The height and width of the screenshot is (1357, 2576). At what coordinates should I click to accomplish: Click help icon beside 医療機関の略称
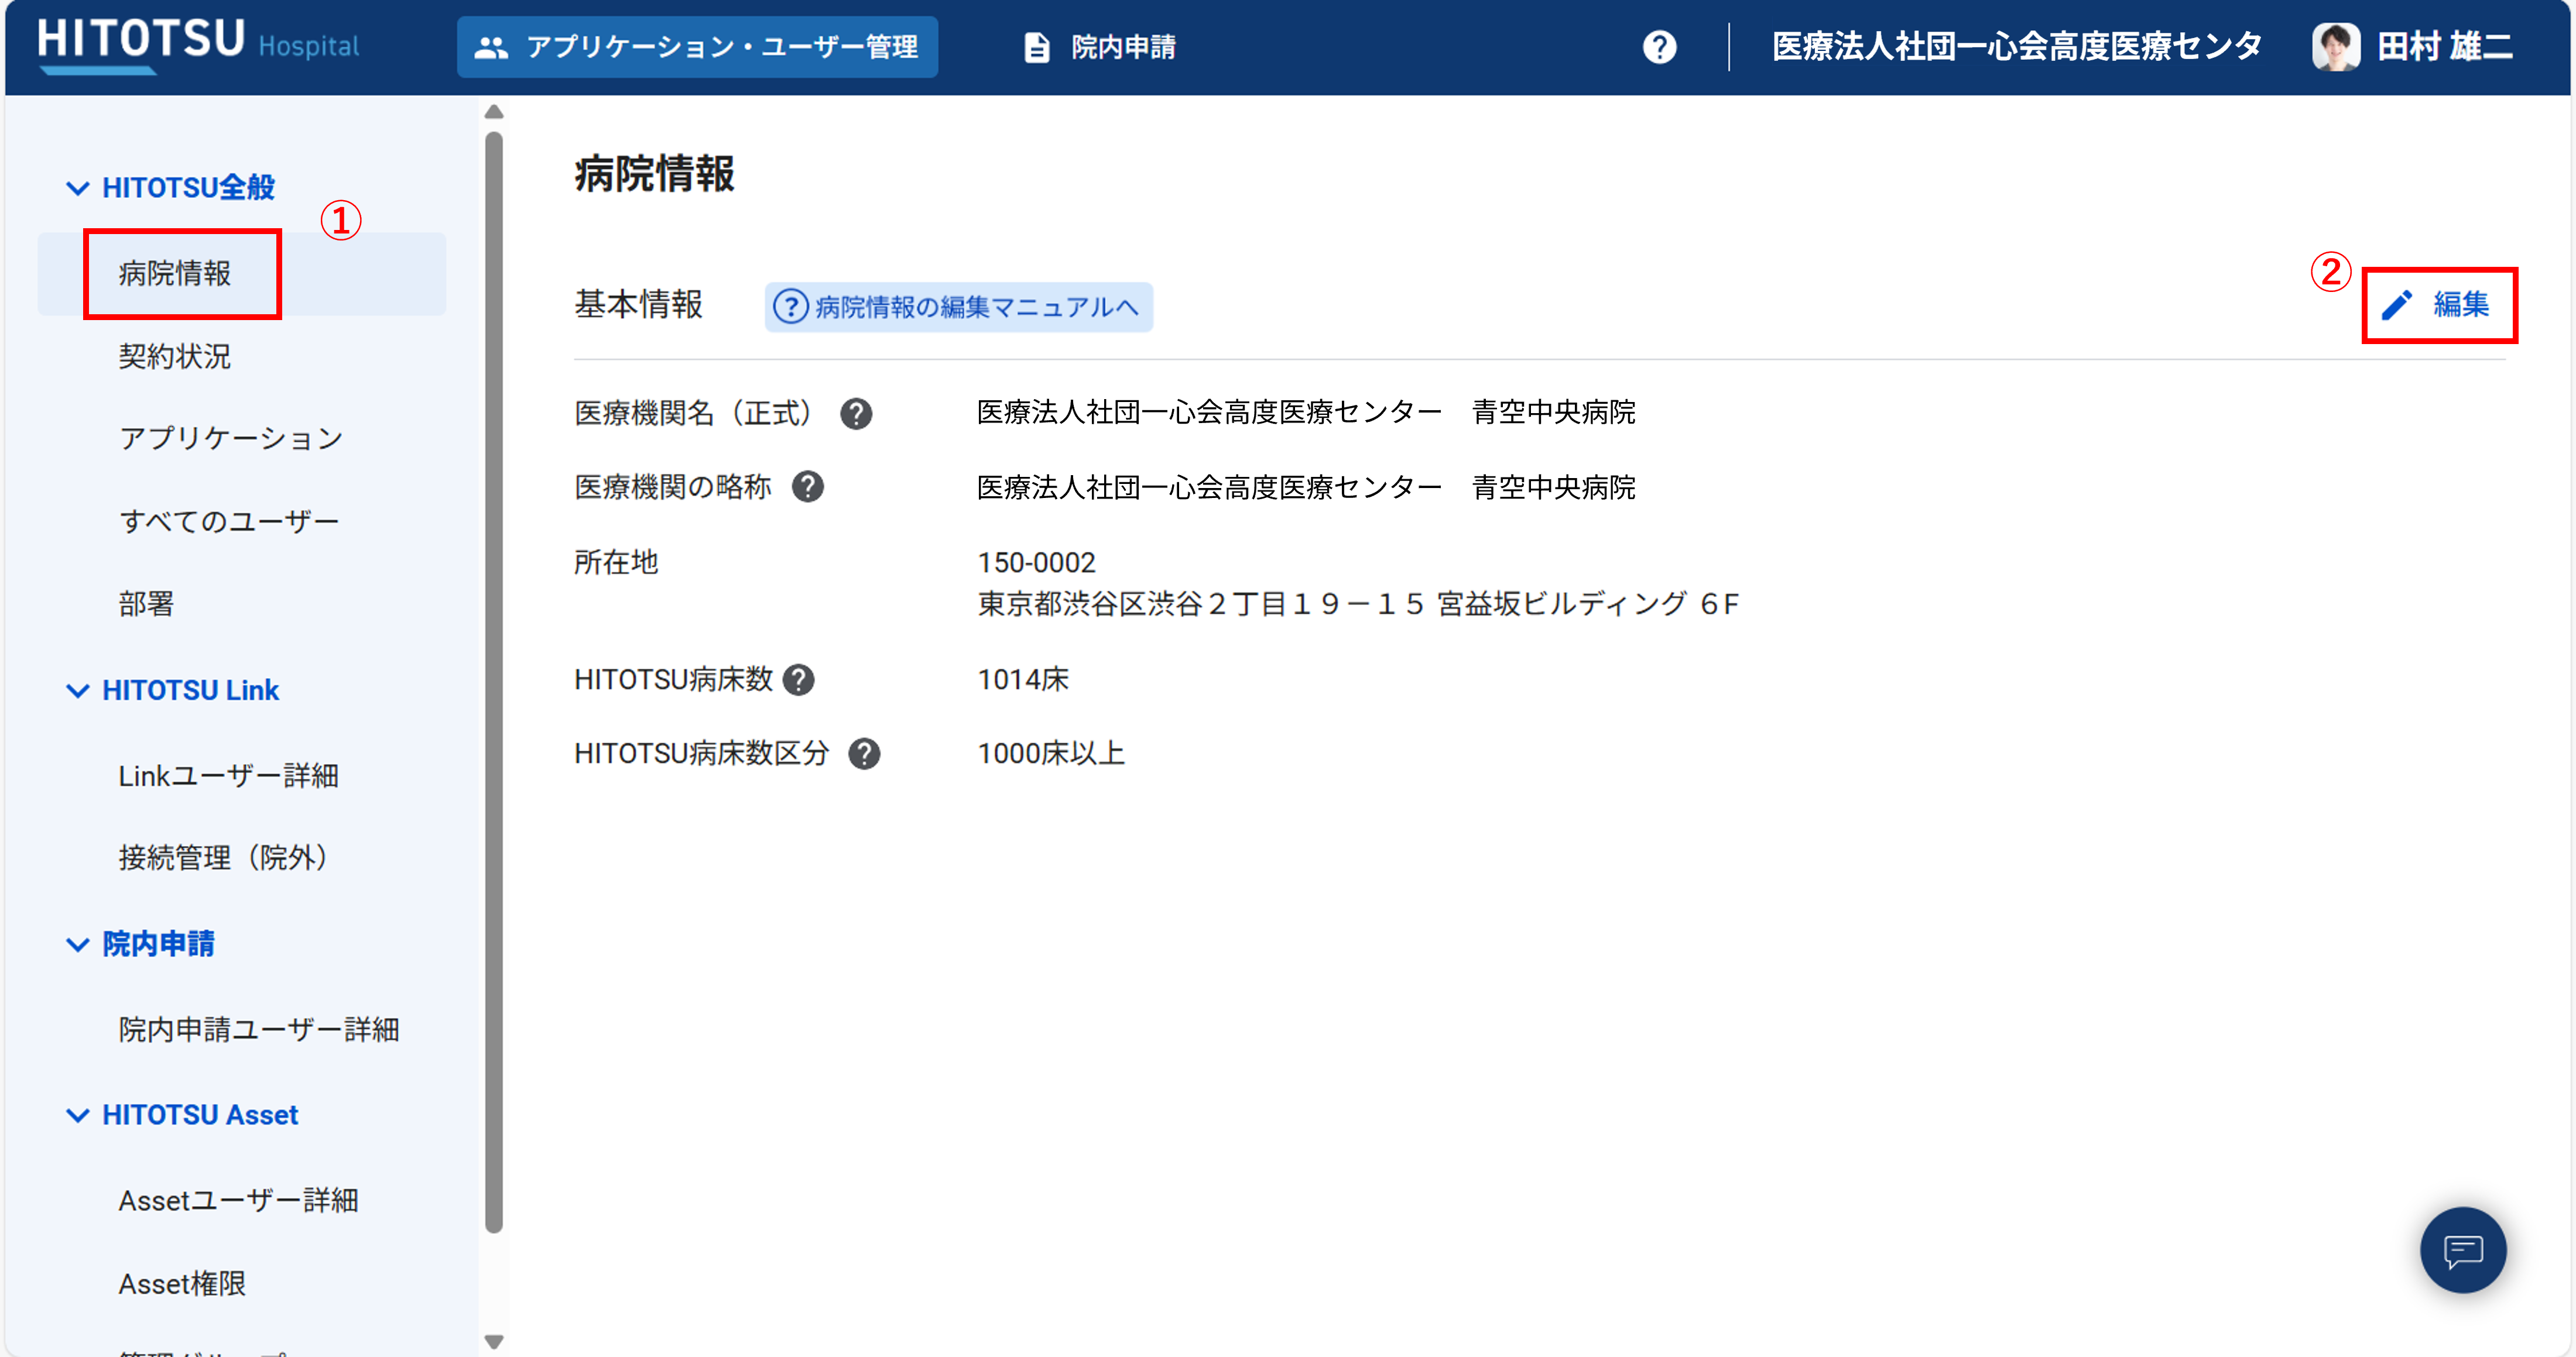tap(807, 487)
